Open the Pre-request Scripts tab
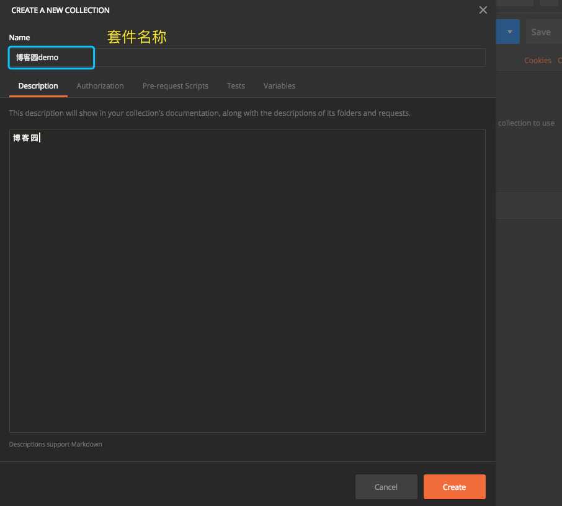 (176, 86)
